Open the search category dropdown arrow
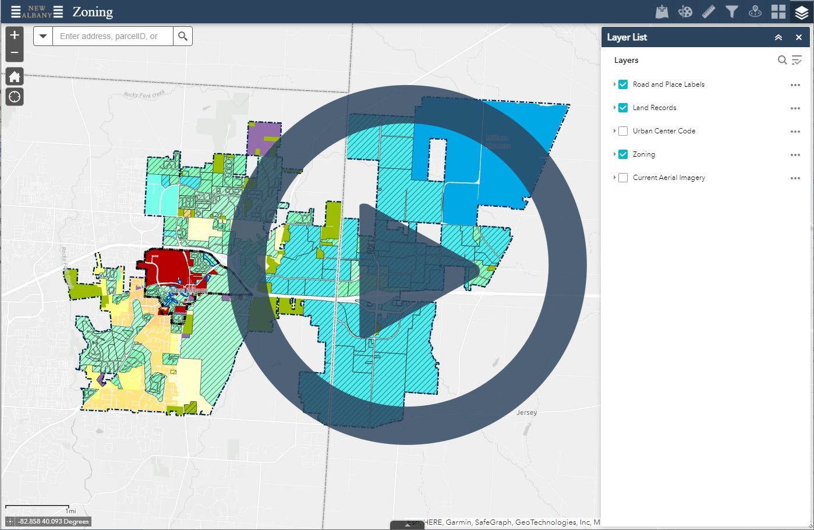 (x=43, y=36)
